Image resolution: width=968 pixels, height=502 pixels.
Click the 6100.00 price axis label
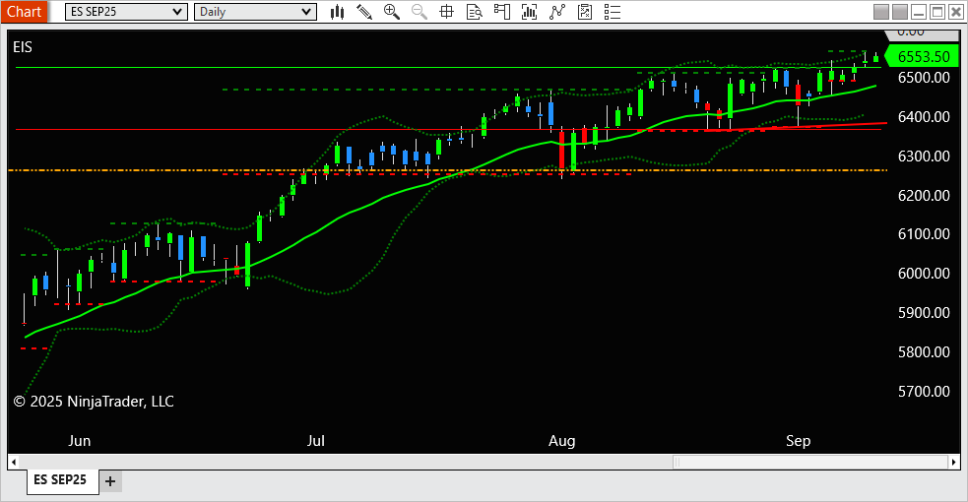click(924, 233)
